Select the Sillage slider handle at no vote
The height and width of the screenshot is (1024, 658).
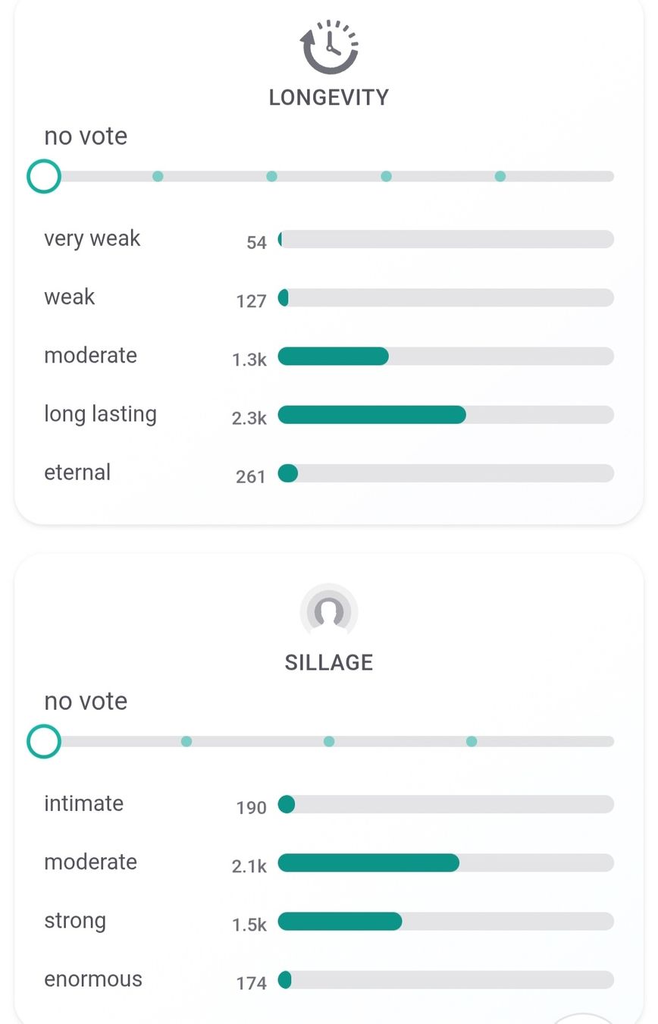tap(44, 741)
